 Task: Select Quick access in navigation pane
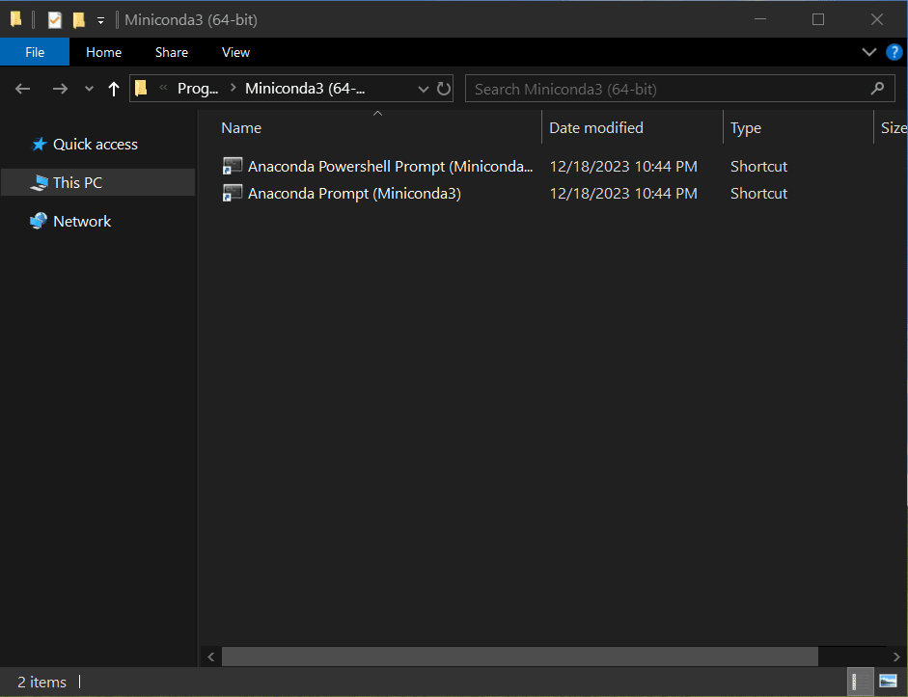click(x=95, y=144)
